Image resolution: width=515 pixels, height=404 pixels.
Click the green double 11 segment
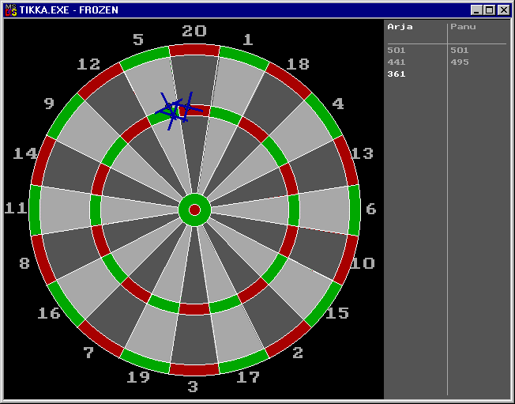[x=35, y=210]
